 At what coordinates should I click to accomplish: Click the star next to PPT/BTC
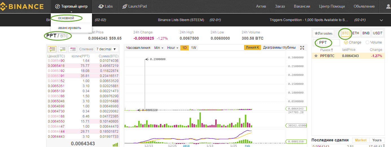tap(316, 56)
